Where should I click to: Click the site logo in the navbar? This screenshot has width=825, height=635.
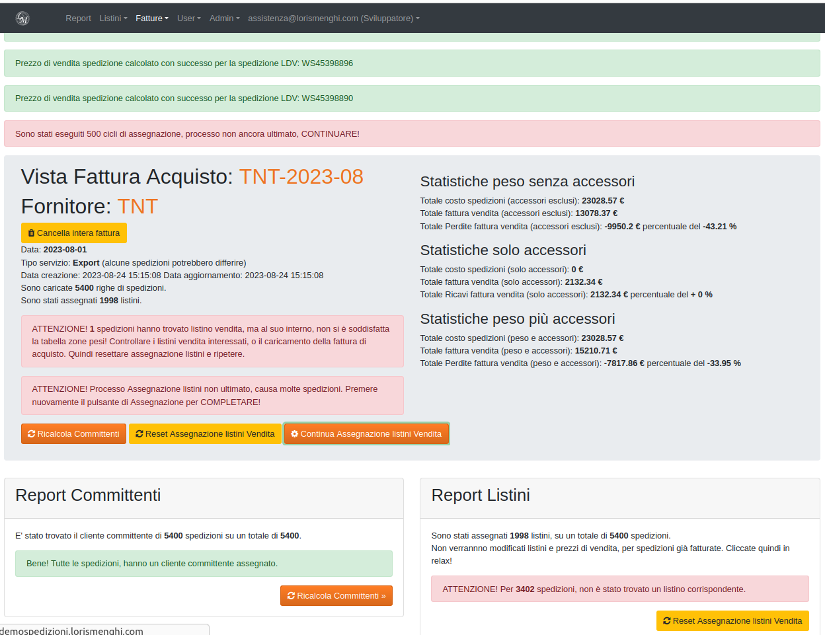[22, 19]
